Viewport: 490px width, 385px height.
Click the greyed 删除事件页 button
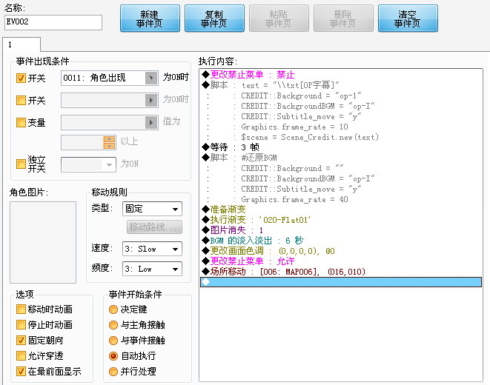click(x=343, y=19)
